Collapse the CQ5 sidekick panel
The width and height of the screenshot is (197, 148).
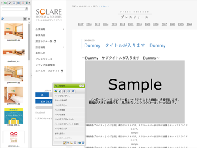pyautogui.click(x=80, y=86)
